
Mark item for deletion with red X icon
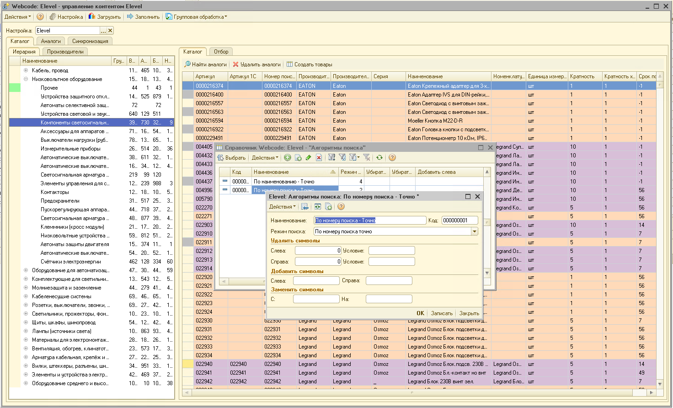click(x=319, y=158)
